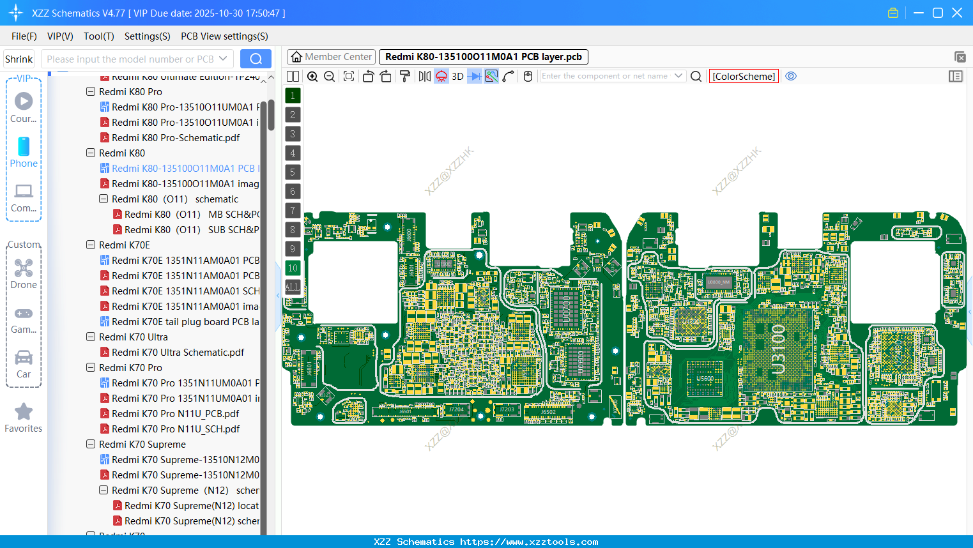Screen dimensions: 973x548
Task: Open the mouse settings toolbar icon
Action: tap(528, 76)
